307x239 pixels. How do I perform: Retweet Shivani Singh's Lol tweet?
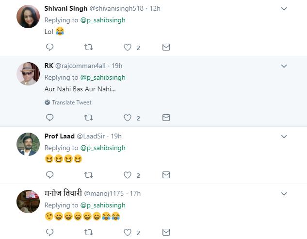point(88,47)
